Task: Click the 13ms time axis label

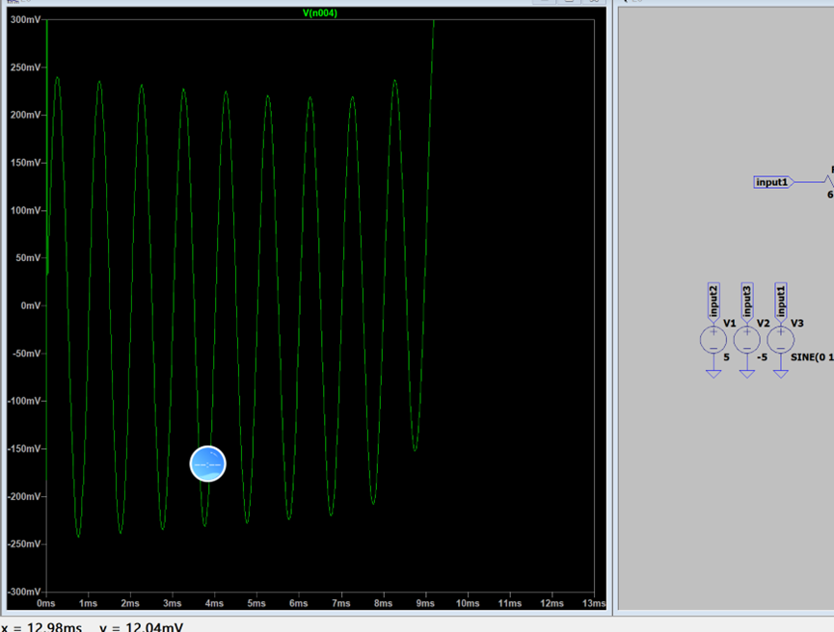Action: tap(594, 603)
